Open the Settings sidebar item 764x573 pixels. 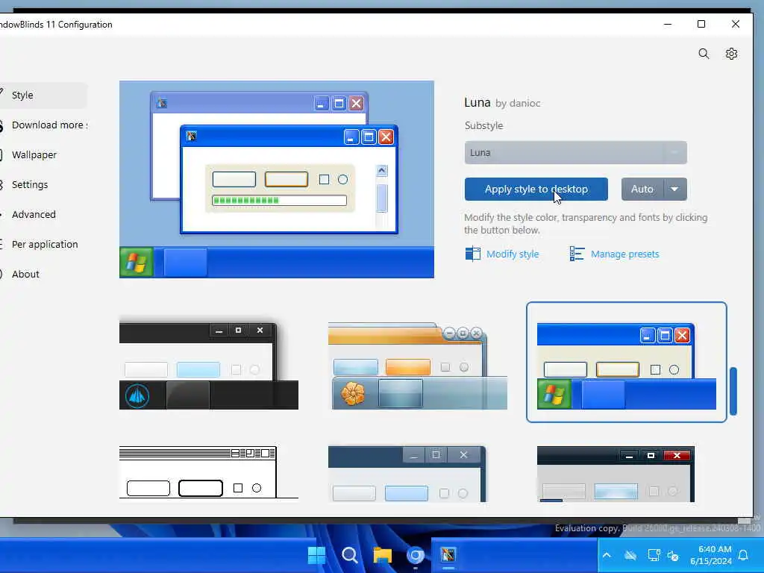43,184
